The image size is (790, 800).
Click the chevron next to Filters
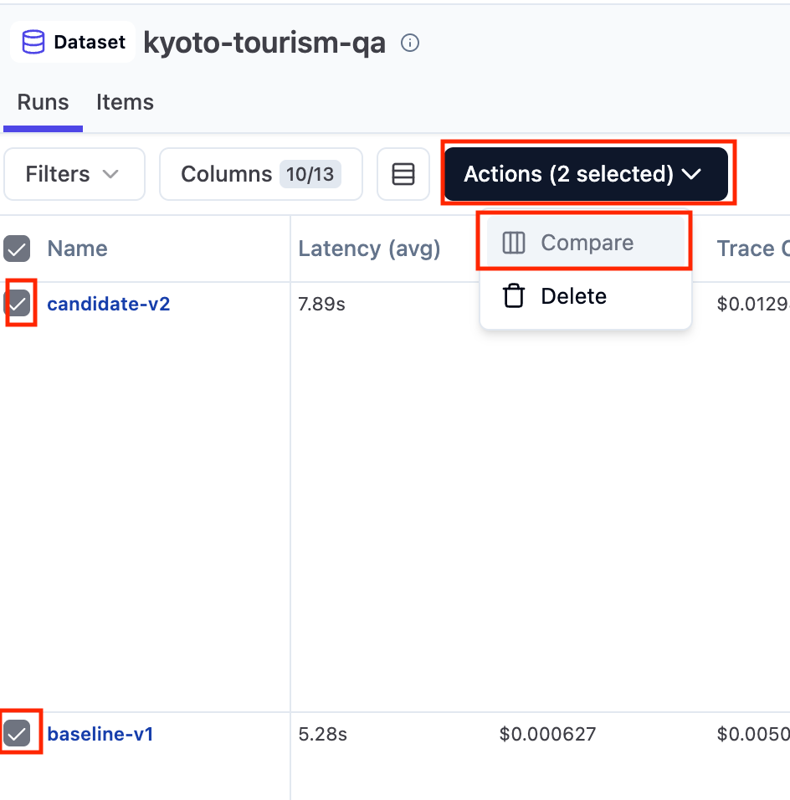click(110, 174)
